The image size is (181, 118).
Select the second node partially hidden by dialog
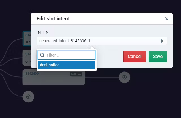pyautogui.click(x=27, y=58)
